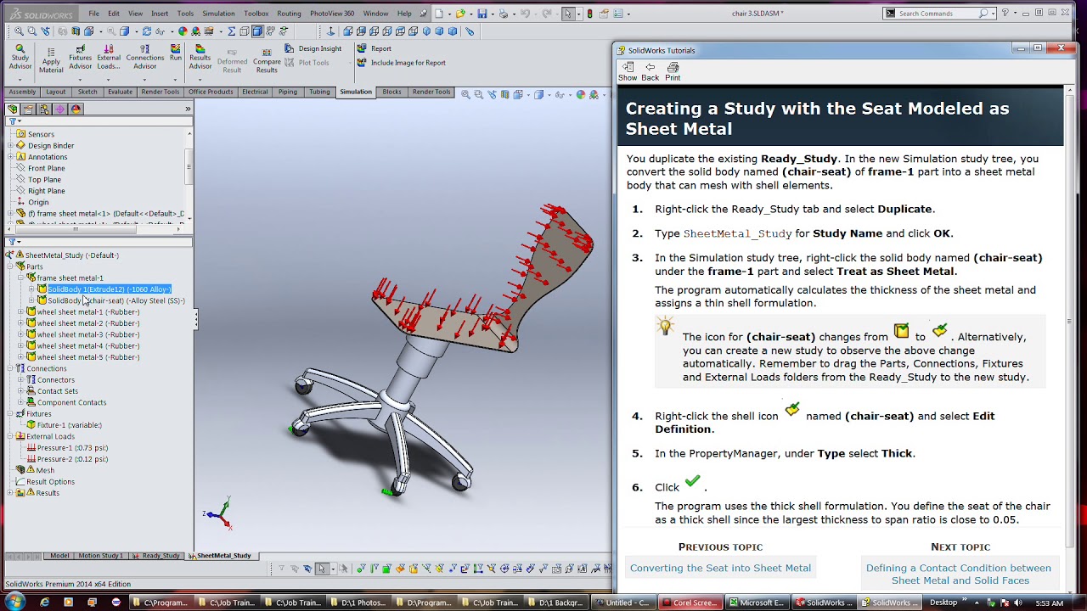Image resolution: width=1087 pixels, height=611 pixels.
Task: Launch the Connections Advisor
Action: (145, 57)
